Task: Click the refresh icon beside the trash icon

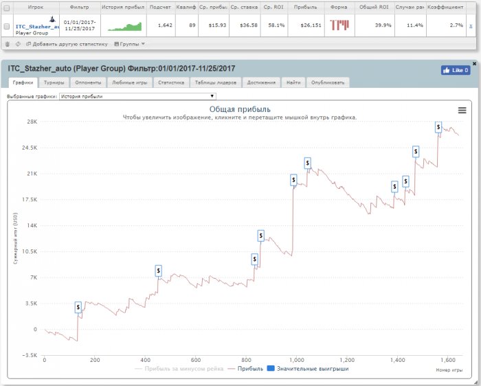Action: [x=18, y=44]
